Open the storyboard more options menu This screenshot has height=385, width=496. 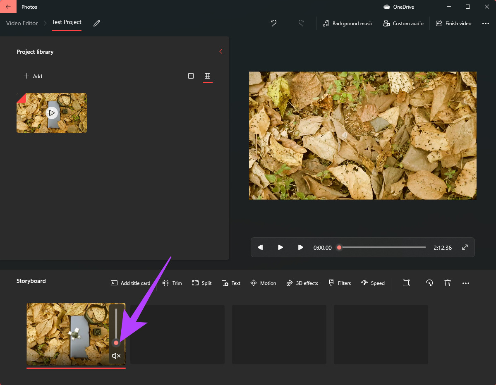point(466,283)
